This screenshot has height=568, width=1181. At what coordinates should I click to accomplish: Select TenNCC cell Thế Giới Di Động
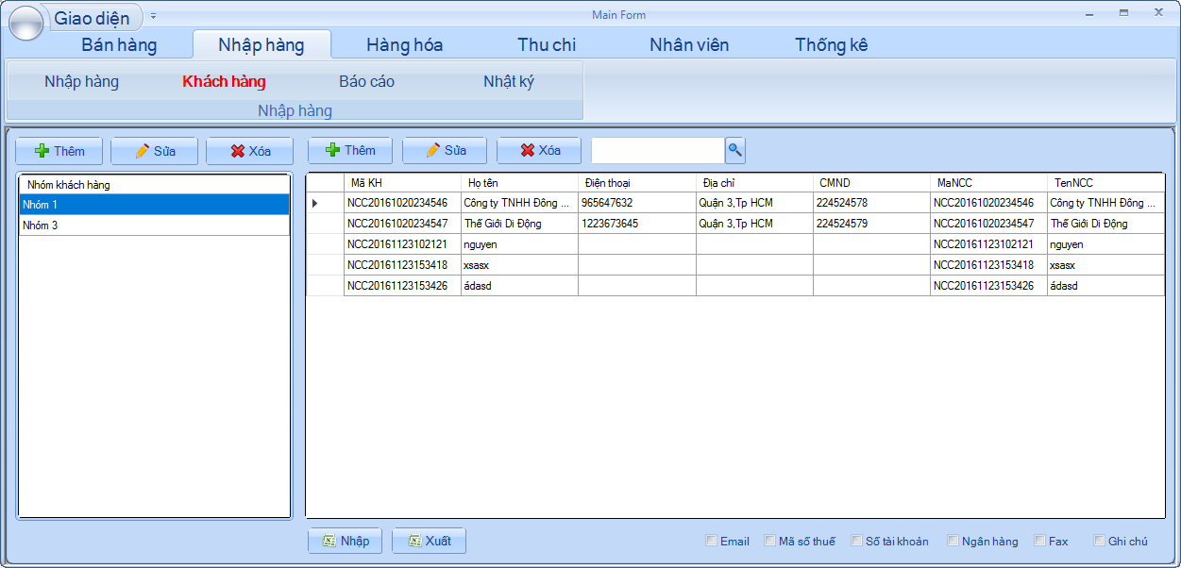1105,224
